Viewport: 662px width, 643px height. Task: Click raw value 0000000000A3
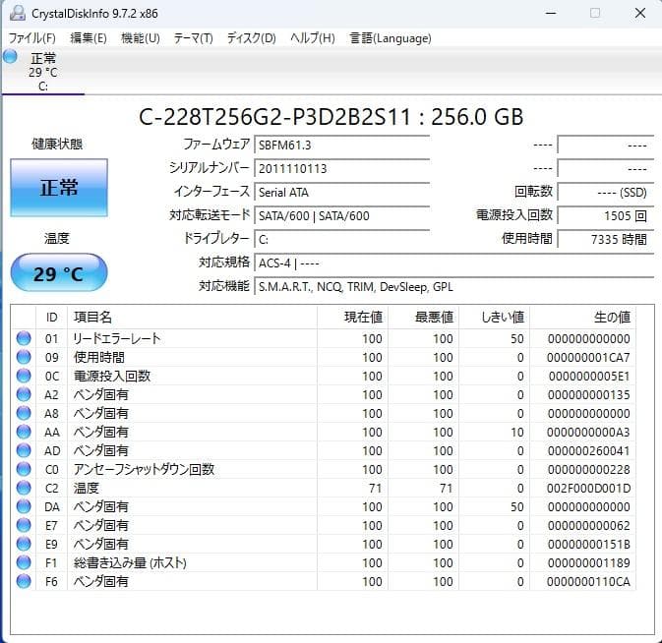[x=588, y=432]
